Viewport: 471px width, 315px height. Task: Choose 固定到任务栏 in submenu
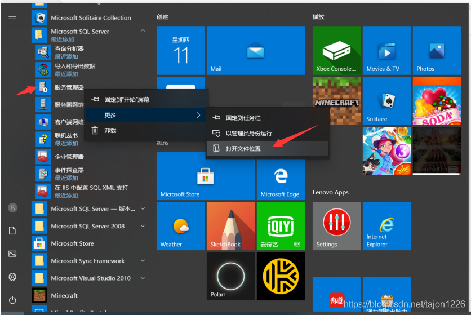coord(268,118)
